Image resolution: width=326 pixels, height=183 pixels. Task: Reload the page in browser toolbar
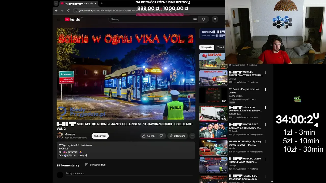pos(68,10)
